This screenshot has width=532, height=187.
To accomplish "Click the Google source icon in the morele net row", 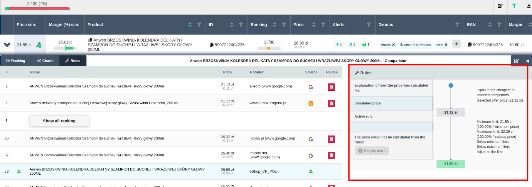I will pyautogui.click(x=311, y=155).
